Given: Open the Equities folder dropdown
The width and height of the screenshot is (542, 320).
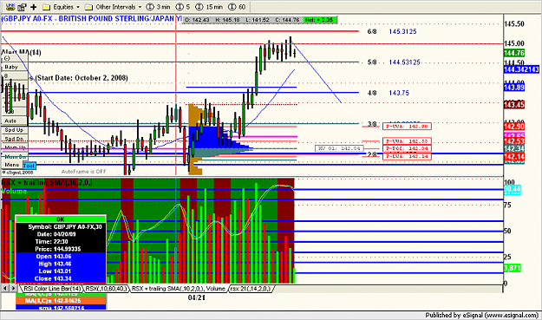Looking at the screenshot, I should (62, 7).
